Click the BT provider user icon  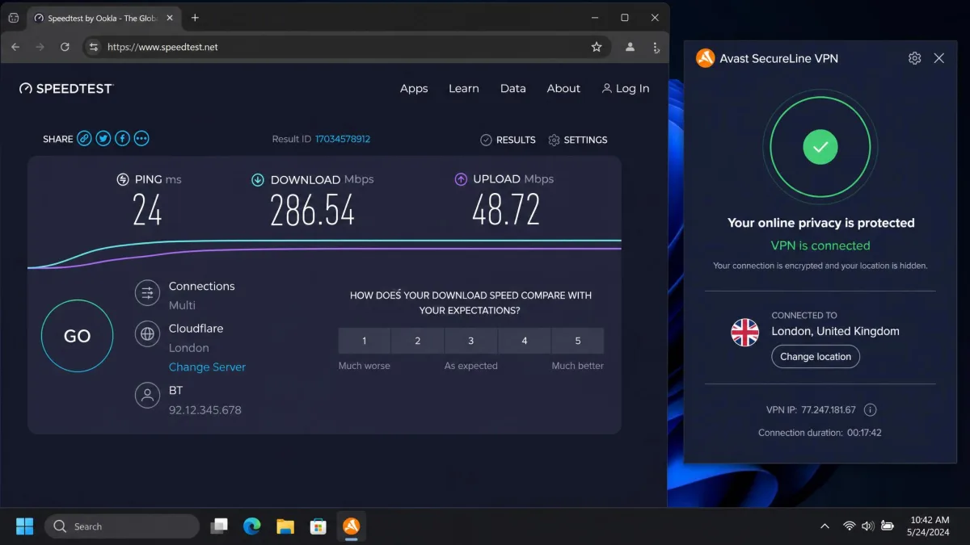tap(147, 396)
